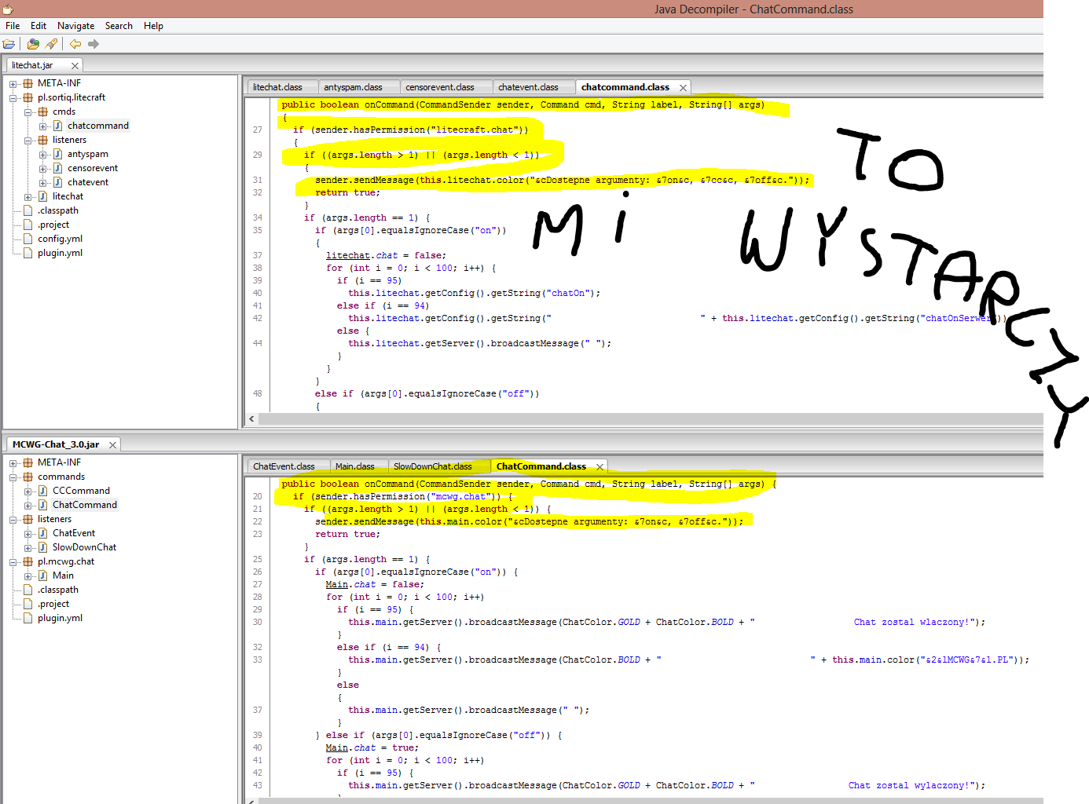
Task: Open .project in litechat.jar tree
Action: point(53,225)
